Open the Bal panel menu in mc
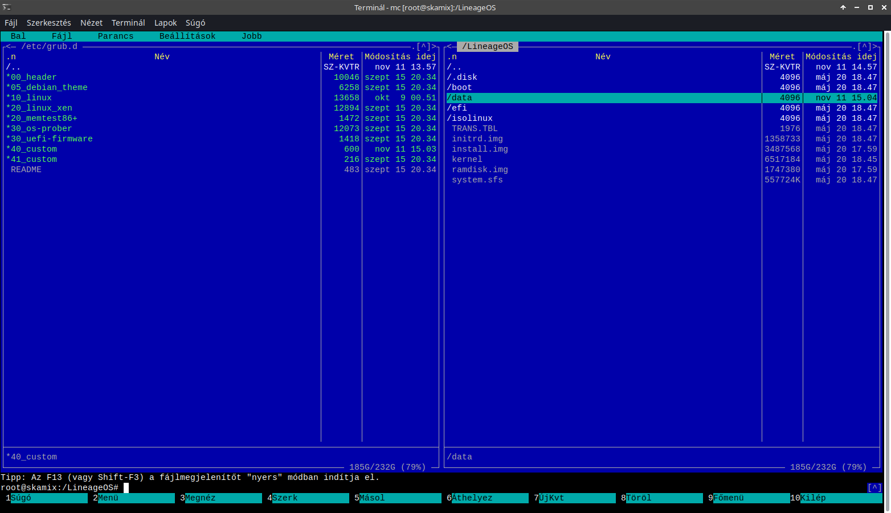The image size is (891, 513). coord(18,36)
